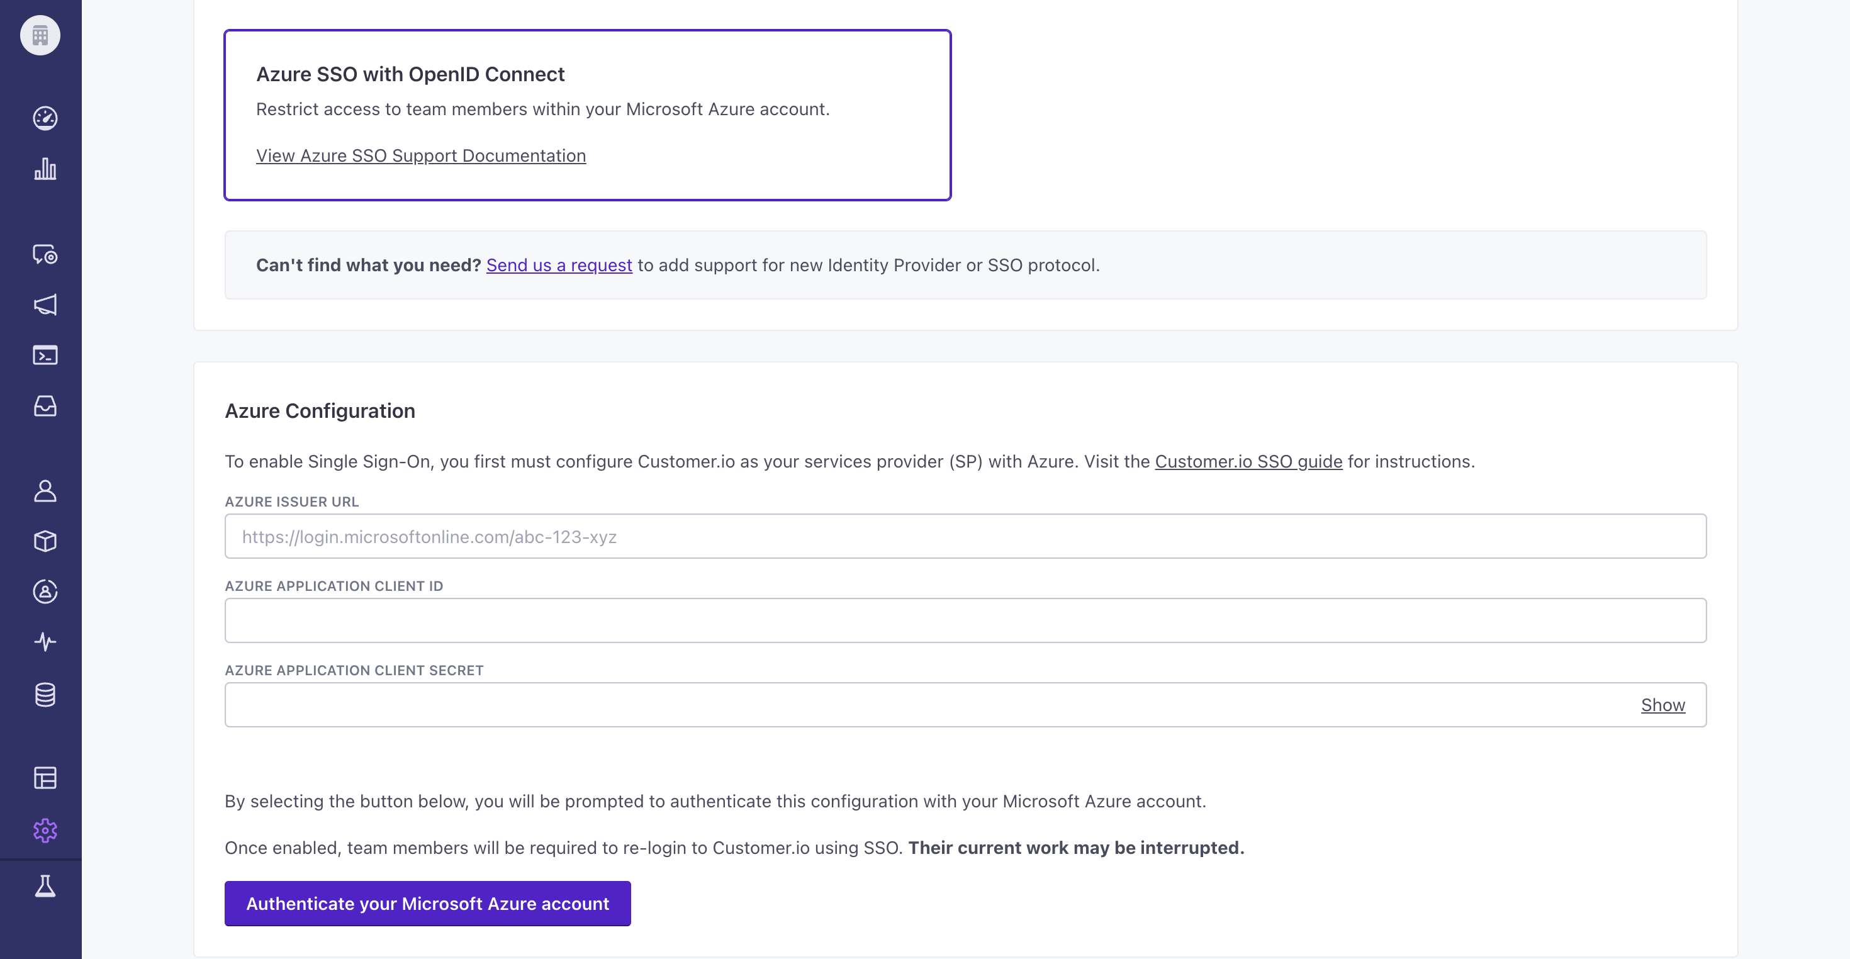Click the Azure Application Client ID field
1850x959 pixels.
tap(965, 620)
